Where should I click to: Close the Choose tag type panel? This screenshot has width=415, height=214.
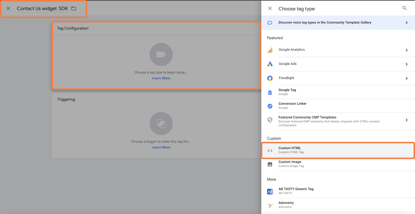270,8
